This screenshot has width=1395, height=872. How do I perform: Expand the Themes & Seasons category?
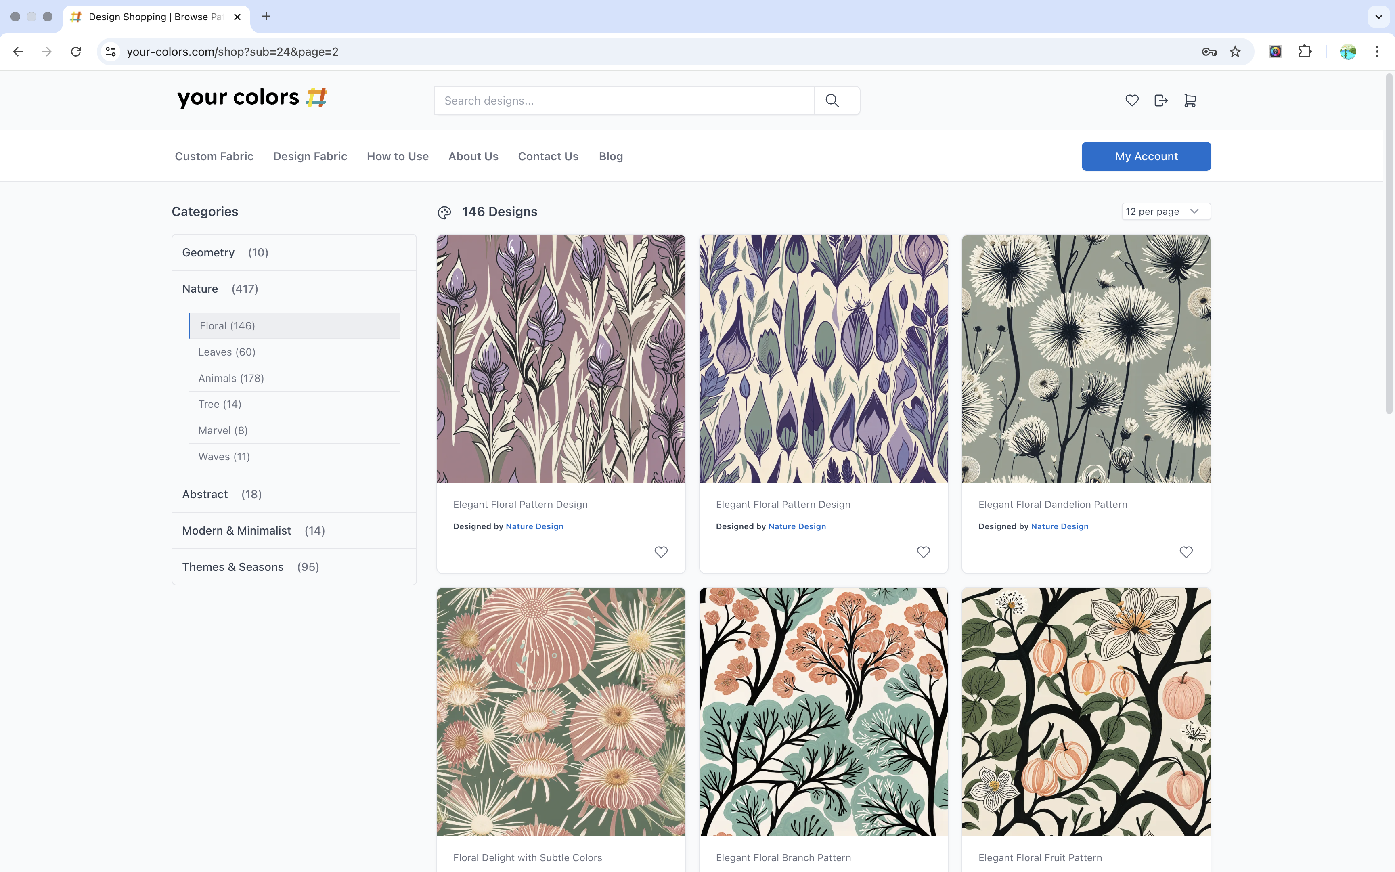[233, 566]
